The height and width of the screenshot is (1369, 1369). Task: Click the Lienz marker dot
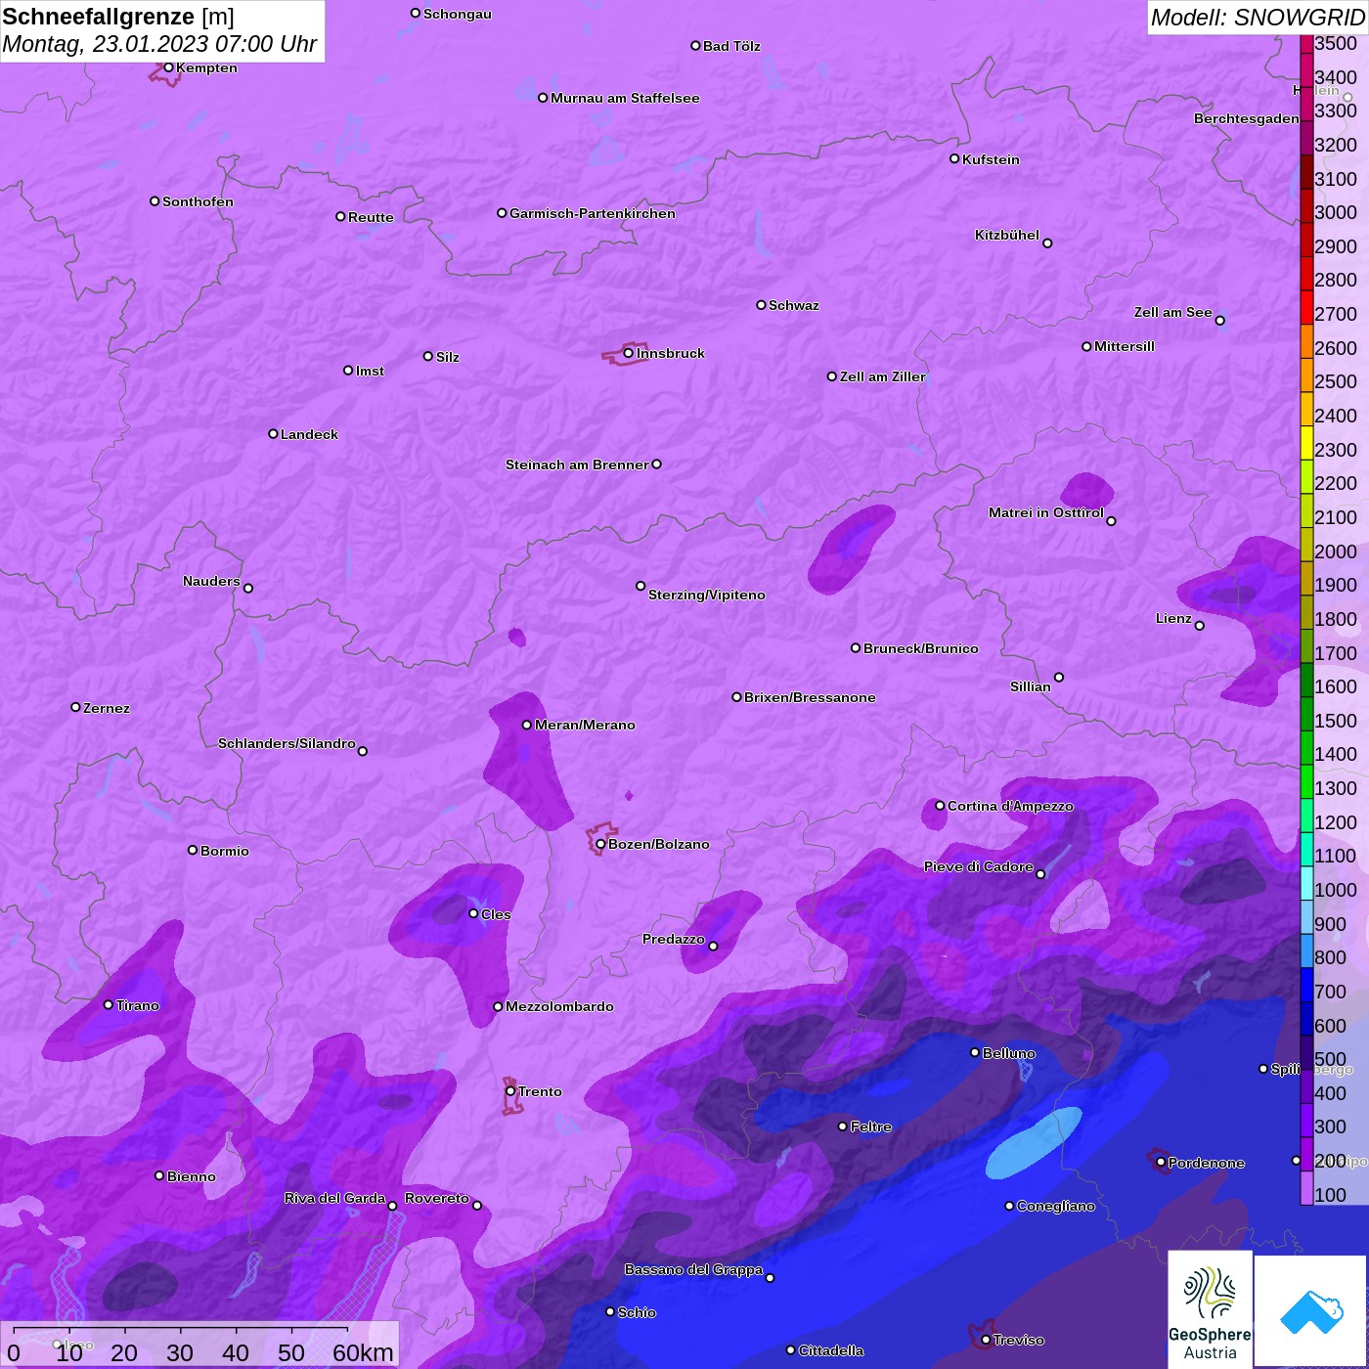(x=1200, y=626)
